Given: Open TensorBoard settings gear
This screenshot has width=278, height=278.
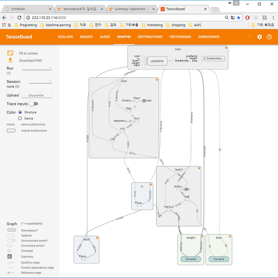Looking at the screenshot, I should click(x=259, y=37).
